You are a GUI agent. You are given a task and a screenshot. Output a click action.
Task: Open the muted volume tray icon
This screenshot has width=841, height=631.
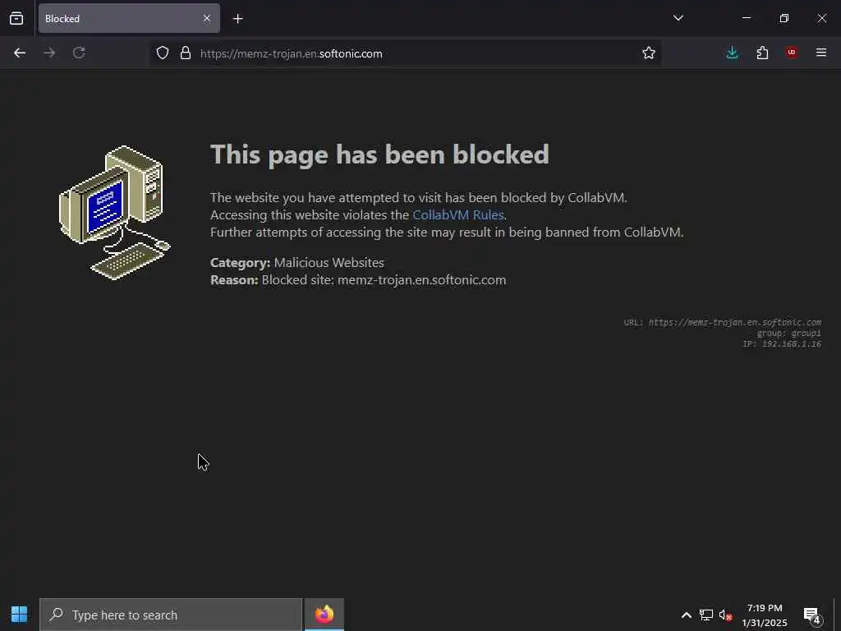pyautogui.click(x=726, y=615)
